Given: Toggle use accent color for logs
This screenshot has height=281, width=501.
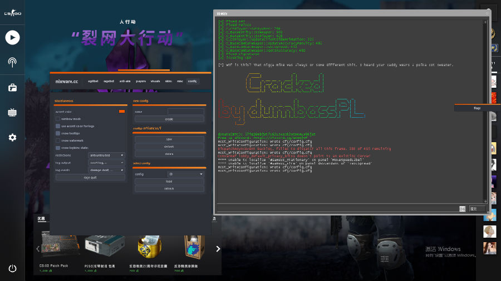Looking at the screenshot, I should (x=58, y=126).
